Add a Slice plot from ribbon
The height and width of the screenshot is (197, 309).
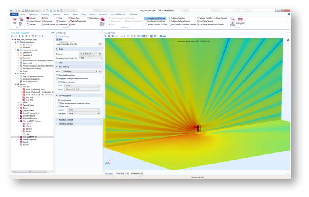click(x=45, y=18)
